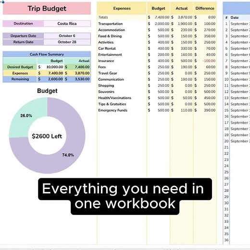Click the Tips & Gratuities row label
This screenshot has height=250, width=250.
(112, 104)
